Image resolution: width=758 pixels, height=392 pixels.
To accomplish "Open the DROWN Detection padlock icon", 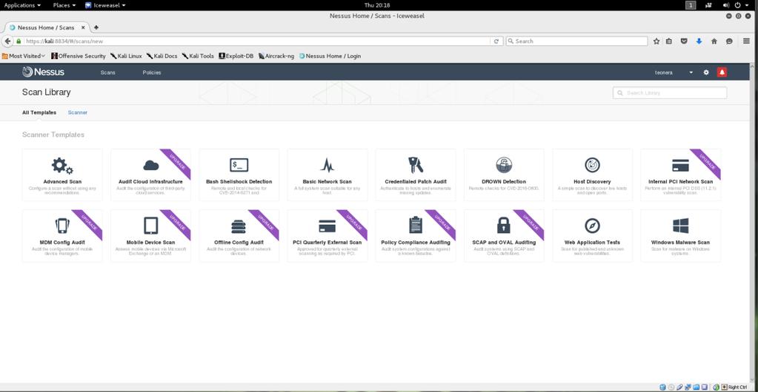I will coord(504,165).
